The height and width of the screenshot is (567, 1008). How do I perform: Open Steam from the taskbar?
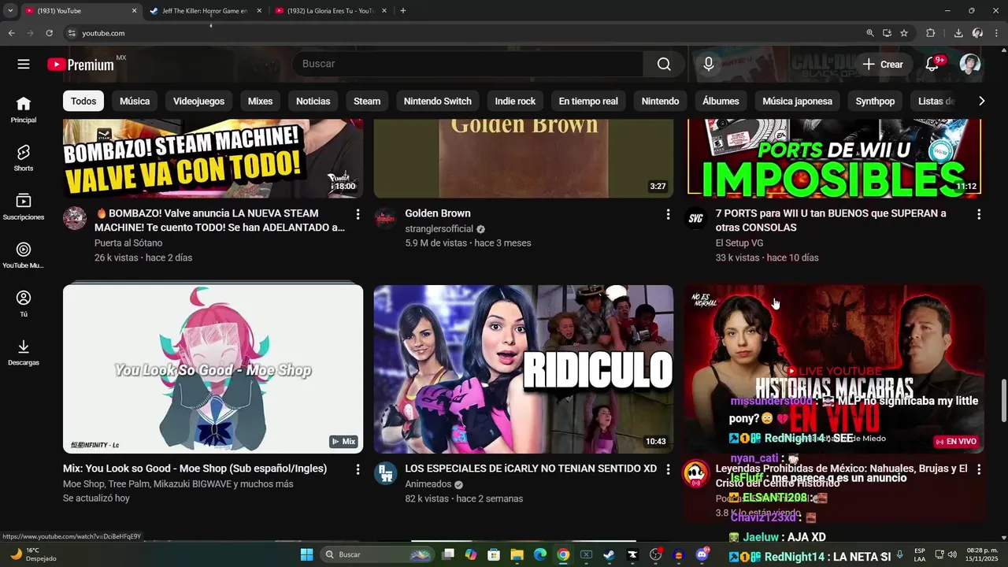(609, 554)
